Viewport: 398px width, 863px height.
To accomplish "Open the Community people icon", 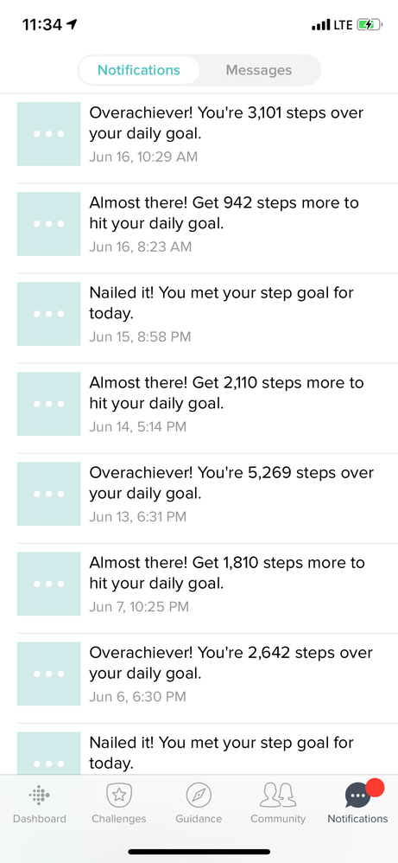I will tap(278, 795).
